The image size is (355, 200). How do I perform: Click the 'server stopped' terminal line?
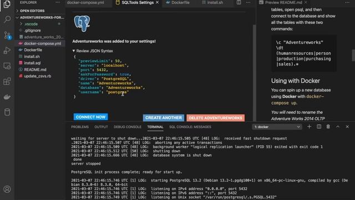(x=86, y=163)
